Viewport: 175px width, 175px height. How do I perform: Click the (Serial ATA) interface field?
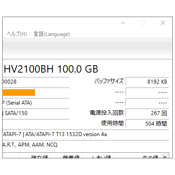(36, 103)
